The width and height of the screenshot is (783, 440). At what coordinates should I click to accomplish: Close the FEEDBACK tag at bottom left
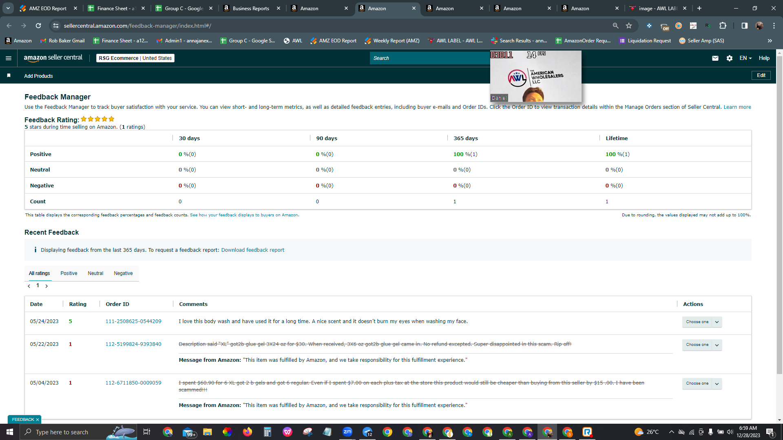38,420
